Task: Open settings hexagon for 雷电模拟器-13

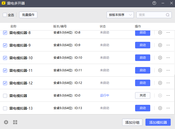Action: (160, 108)
